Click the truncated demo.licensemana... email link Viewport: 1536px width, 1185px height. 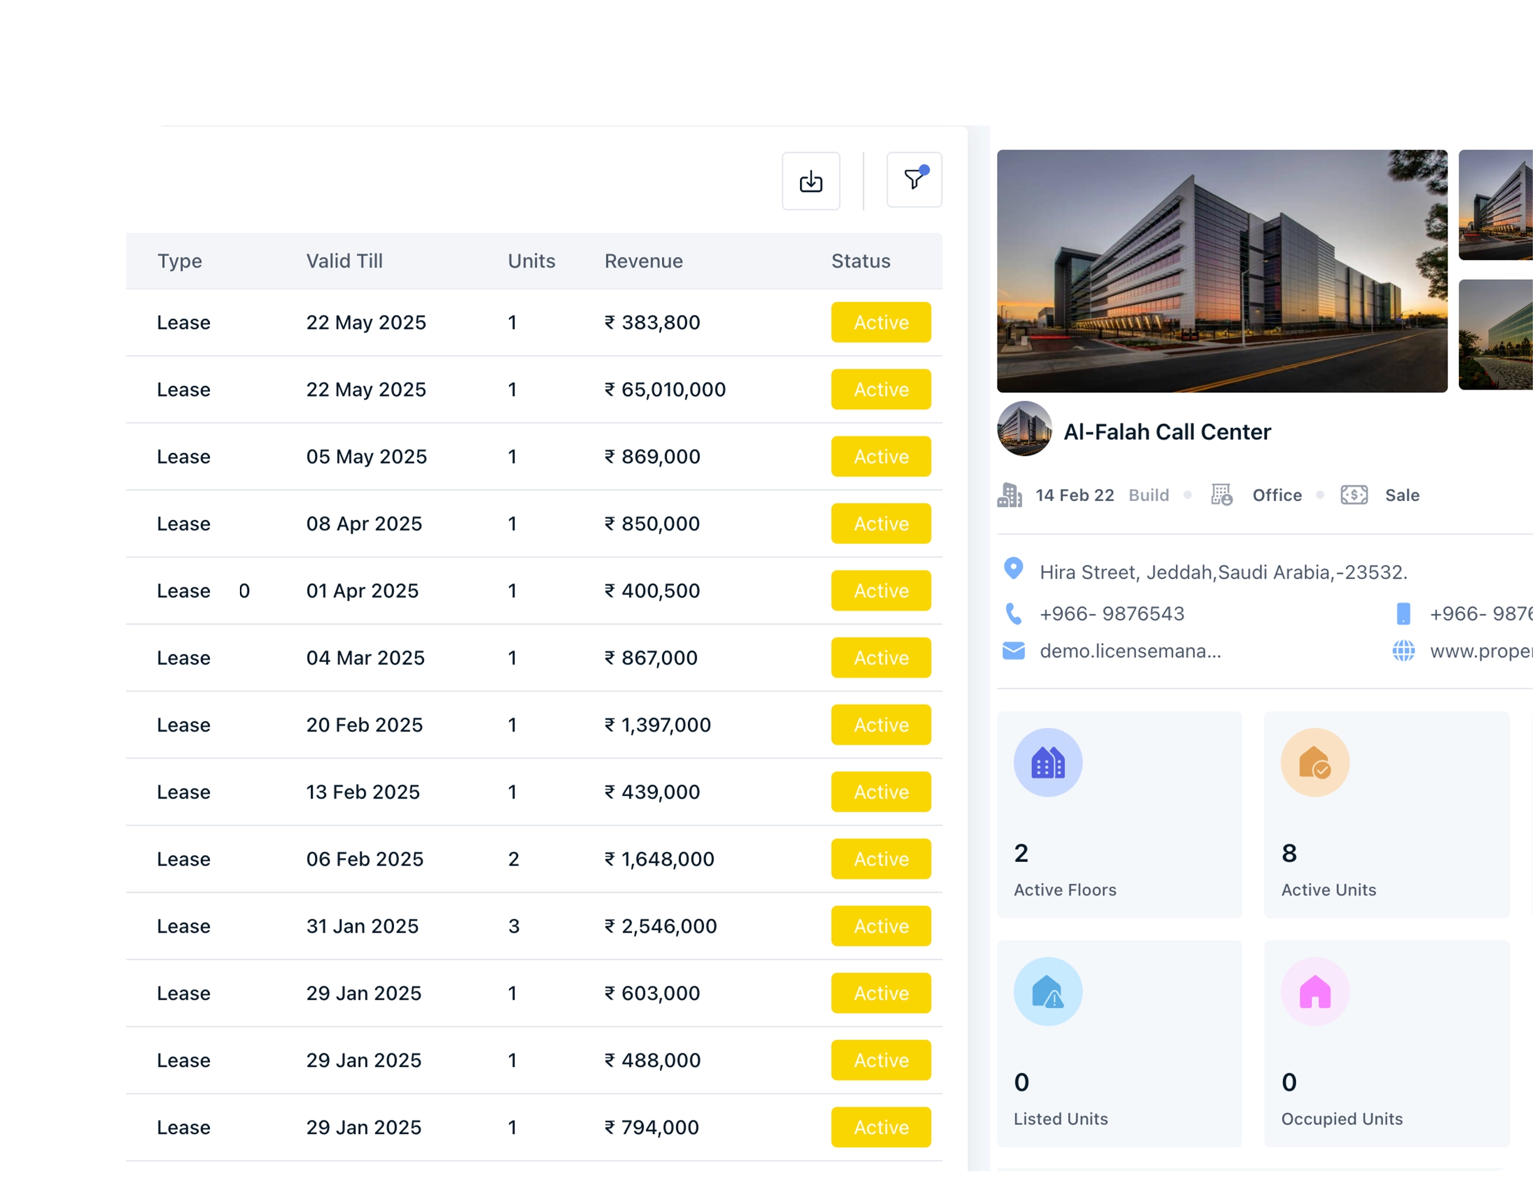[x=1131, y=651]
